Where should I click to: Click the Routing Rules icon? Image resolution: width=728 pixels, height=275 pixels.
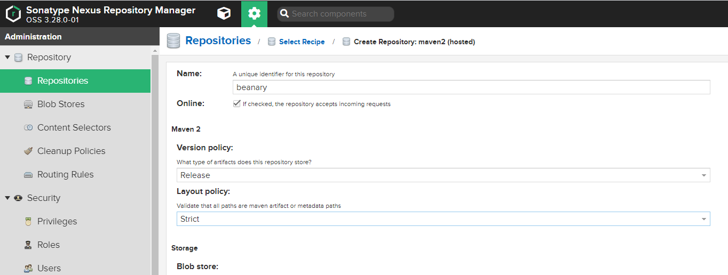29,175
